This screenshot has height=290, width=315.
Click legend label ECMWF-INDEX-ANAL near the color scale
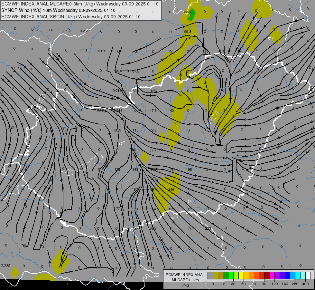185,275
